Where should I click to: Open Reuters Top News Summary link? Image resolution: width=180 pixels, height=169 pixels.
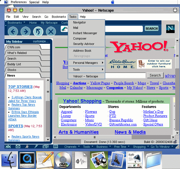coord(22,106)
